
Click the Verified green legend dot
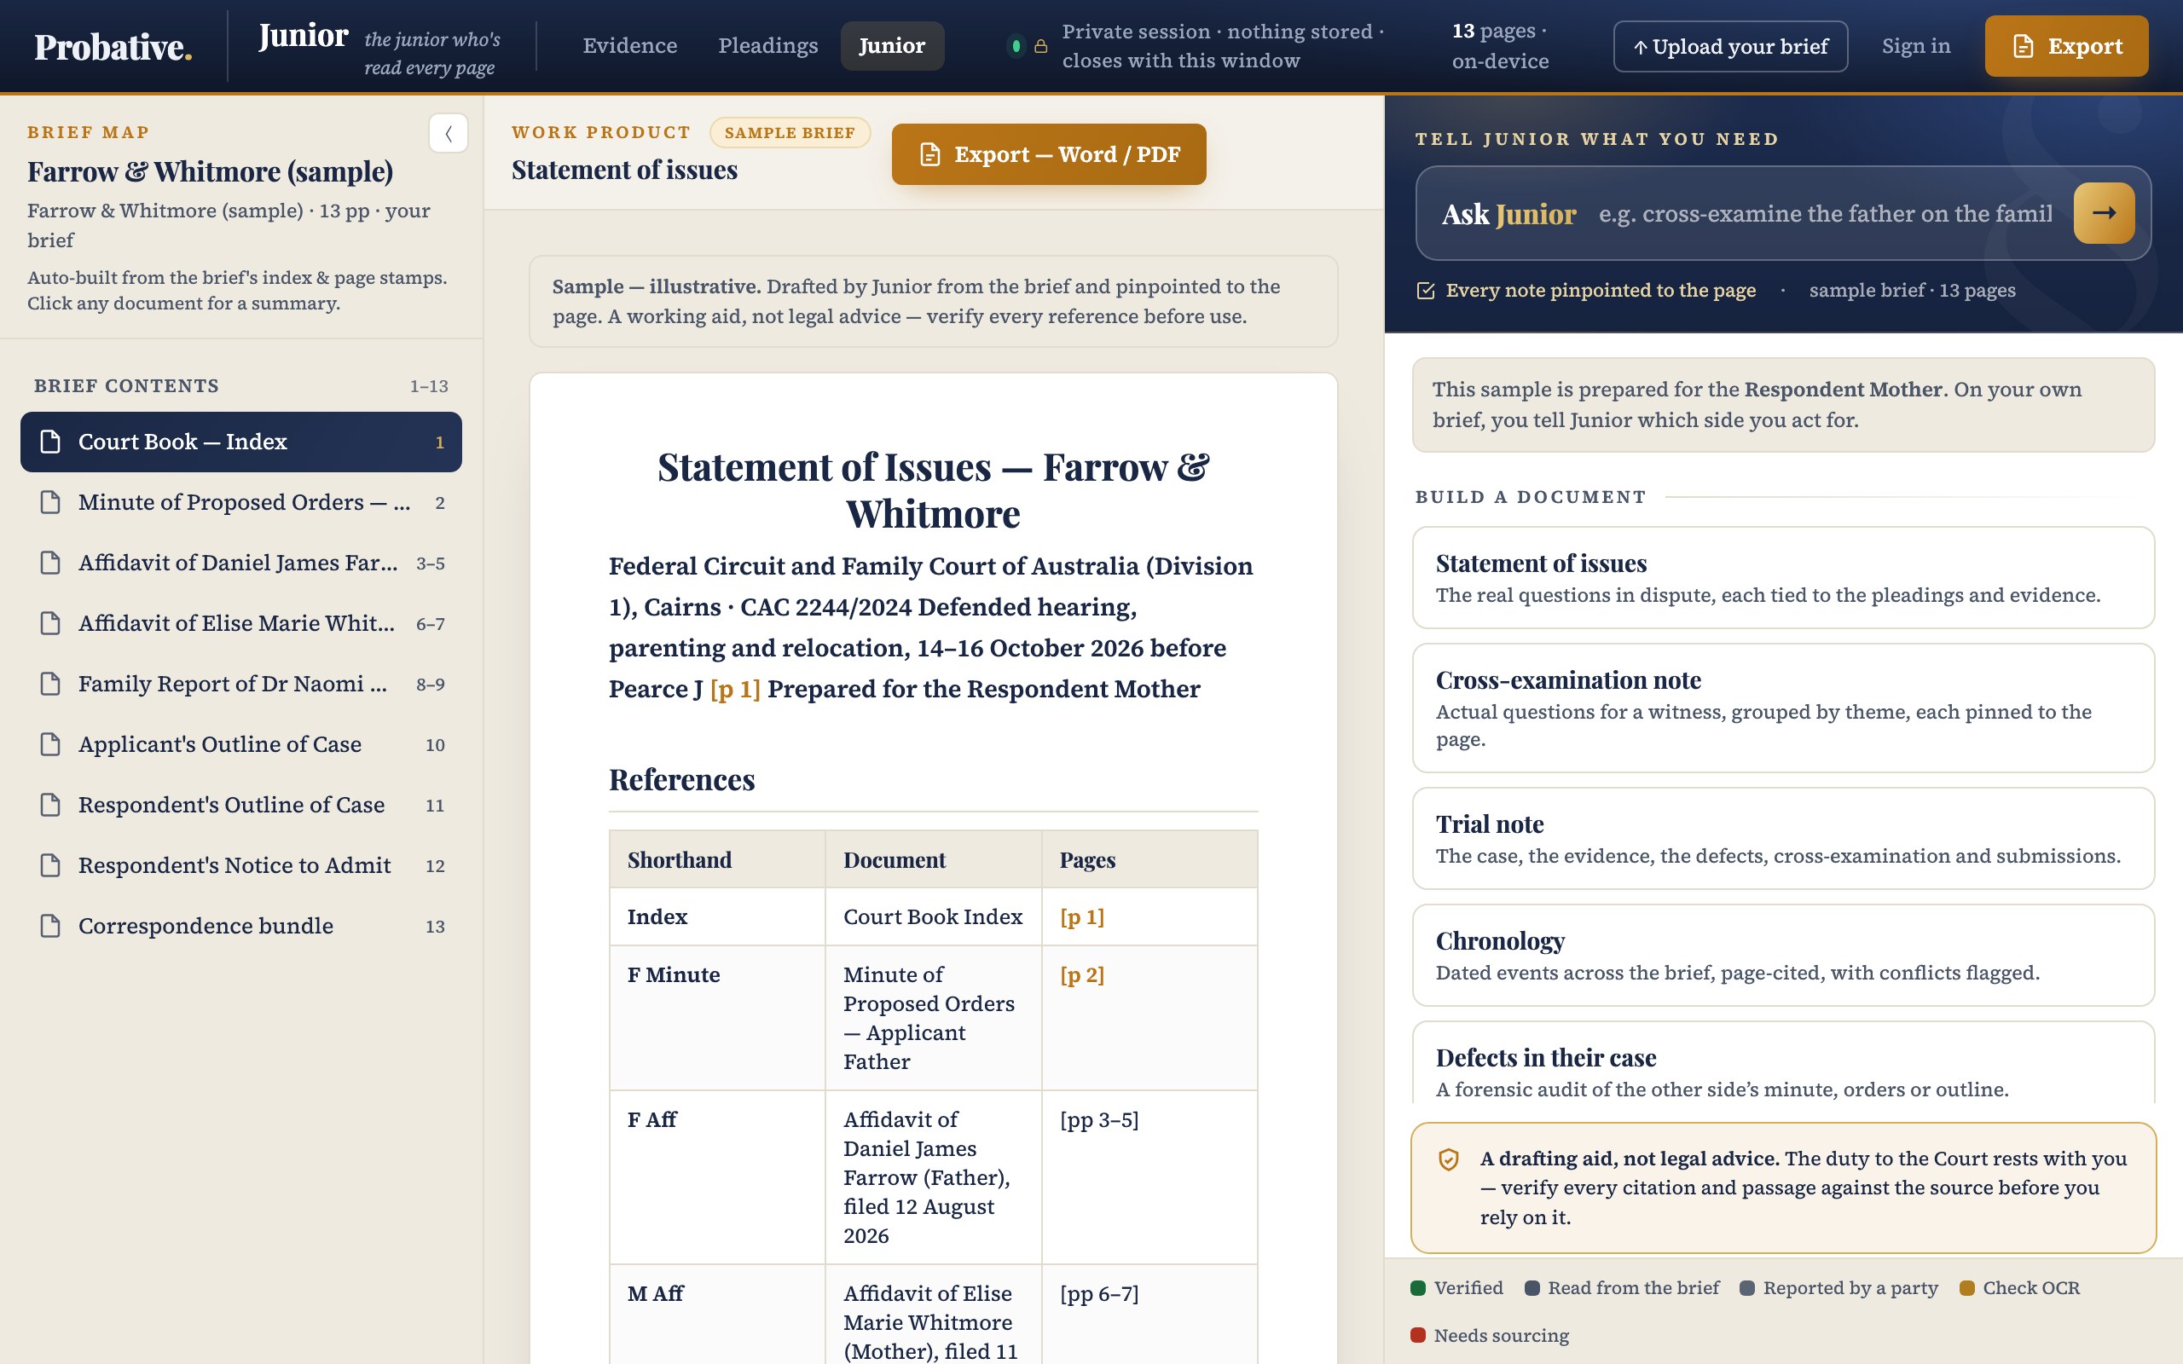pos(1418,1288)
